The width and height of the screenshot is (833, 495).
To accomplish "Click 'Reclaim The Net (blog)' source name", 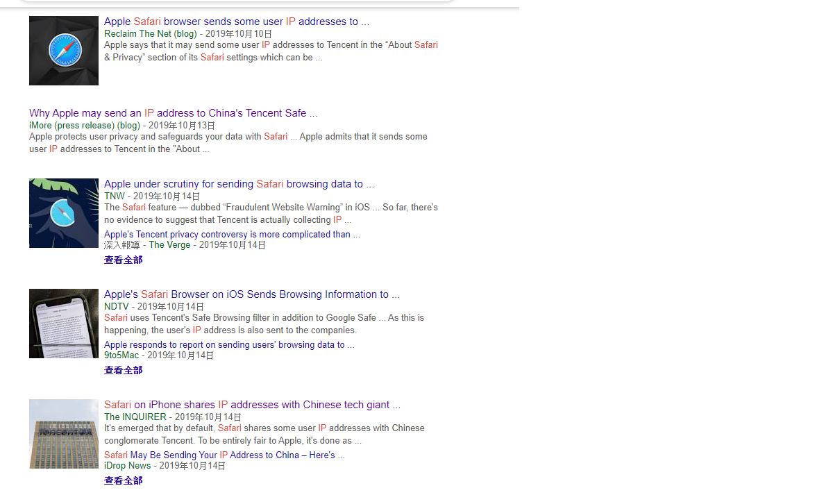I will pos(151,34).
